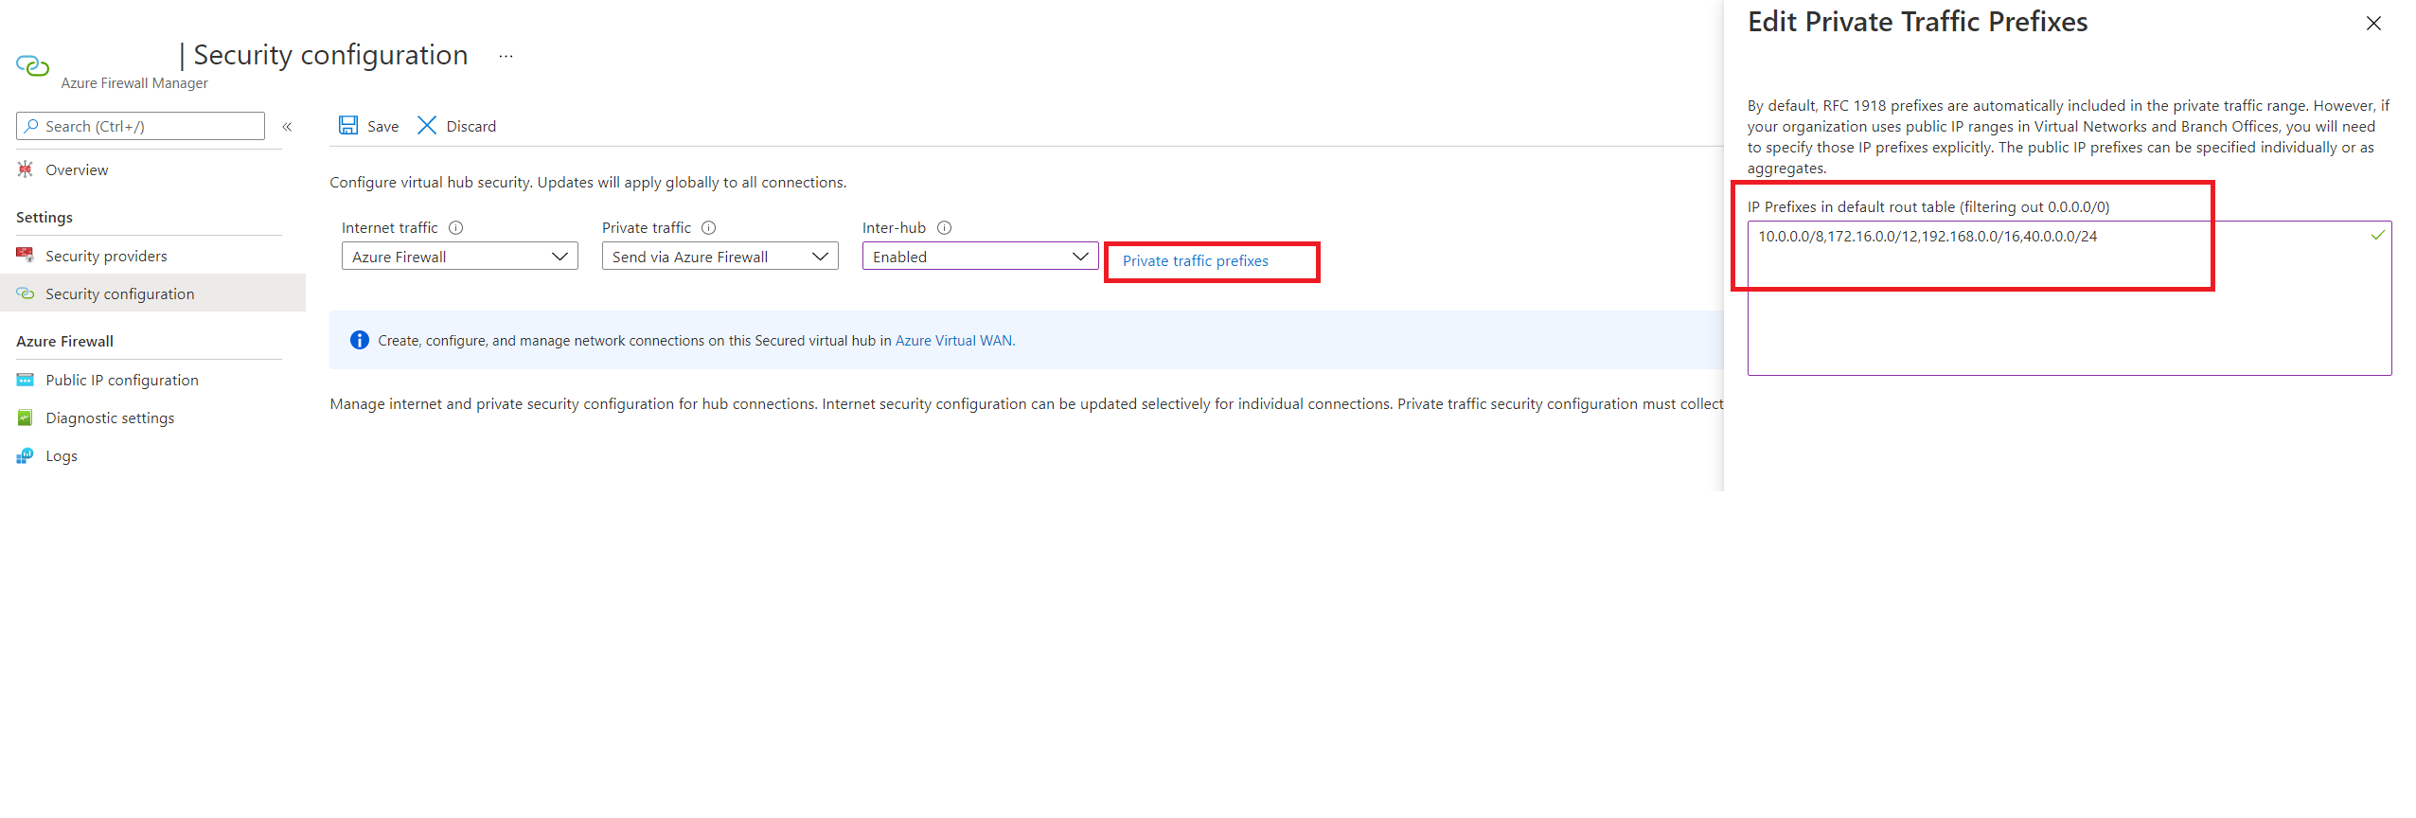Click the Internet traffic info icon
Viewport: 2416px width, 818px height.
pyautogui.click(x=455, y=228)
